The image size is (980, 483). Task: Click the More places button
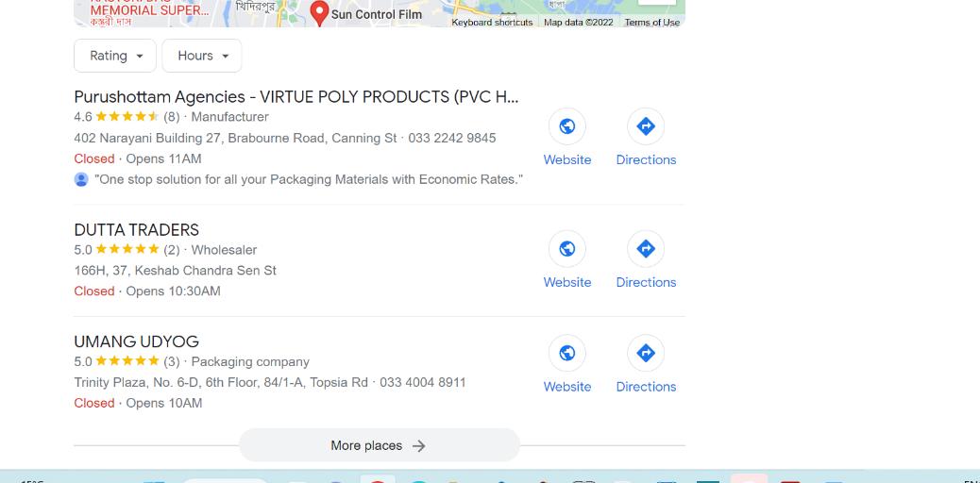click(x=380, y=445)
